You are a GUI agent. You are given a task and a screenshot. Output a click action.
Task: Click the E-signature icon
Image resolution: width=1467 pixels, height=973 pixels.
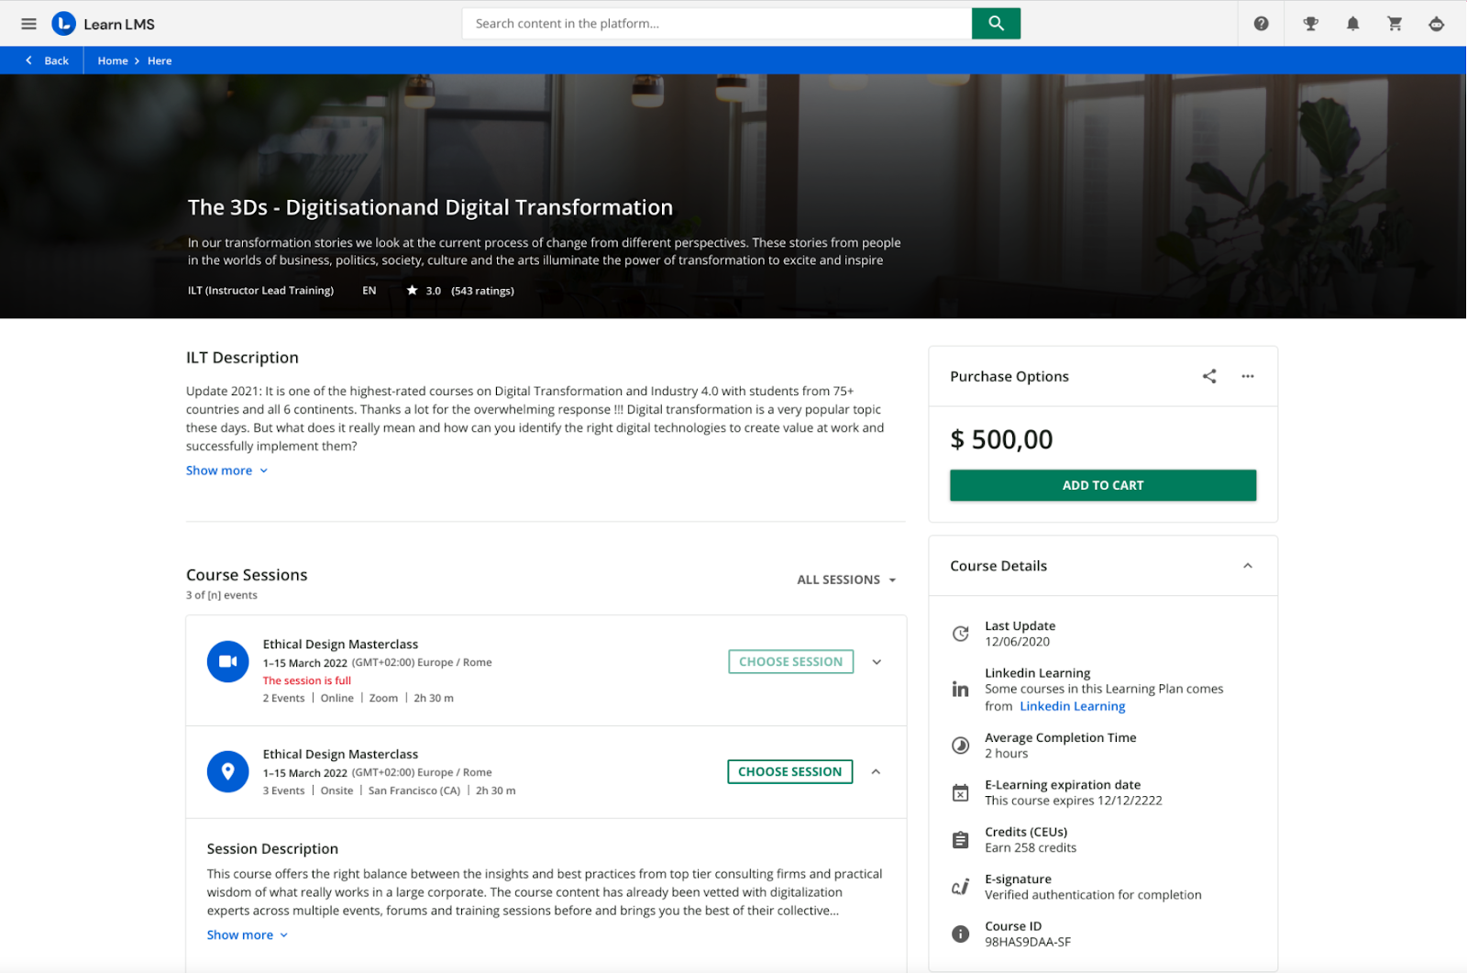[x=960, y=887]
